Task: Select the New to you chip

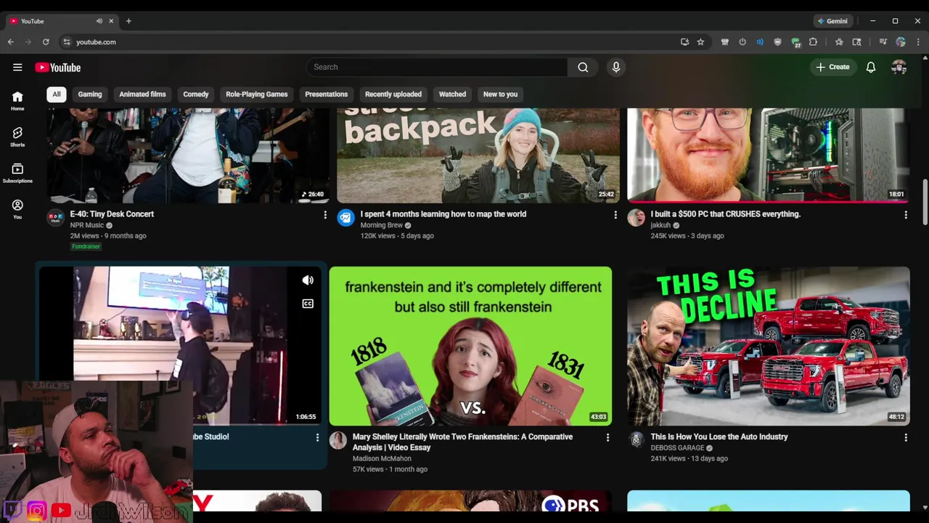Action: tap(501, 94)
